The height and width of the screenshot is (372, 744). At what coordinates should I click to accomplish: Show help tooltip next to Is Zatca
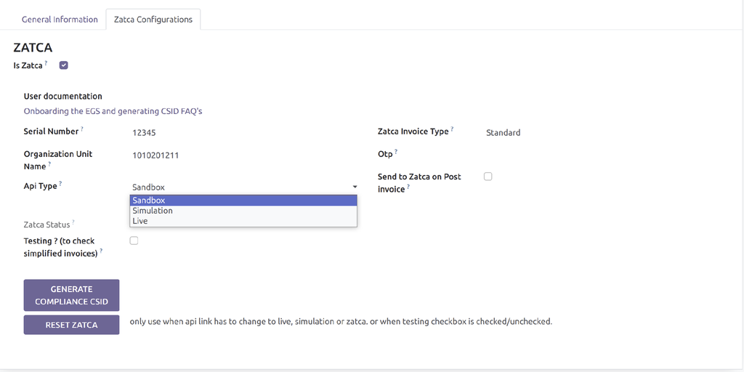pyautogui.click(x=46, y=62)
